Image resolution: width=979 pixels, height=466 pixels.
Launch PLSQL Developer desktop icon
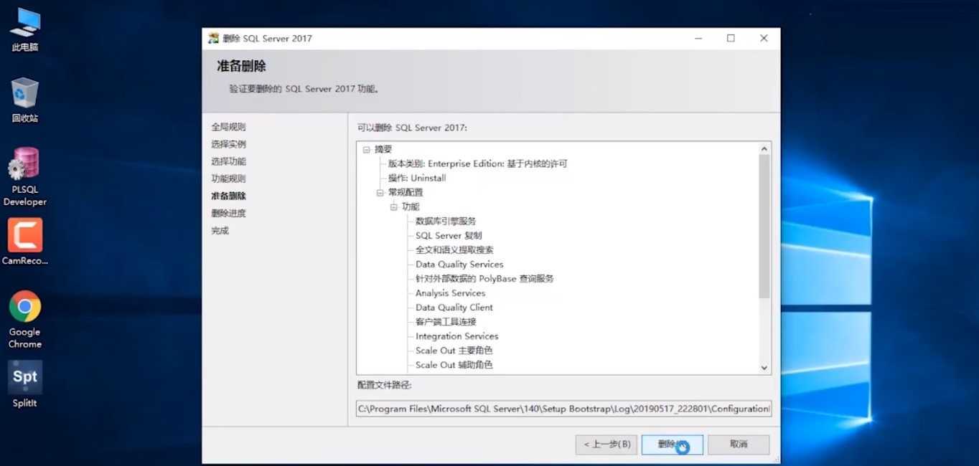[x=25, y=177]
